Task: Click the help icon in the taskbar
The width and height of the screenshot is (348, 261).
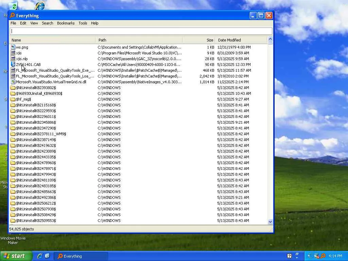Action: 289,256
